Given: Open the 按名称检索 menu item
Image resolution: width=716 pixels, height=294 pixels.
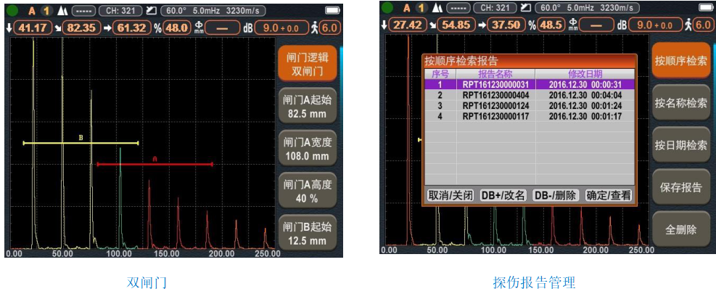Looking at the screenshot, I should pos(680,102).
